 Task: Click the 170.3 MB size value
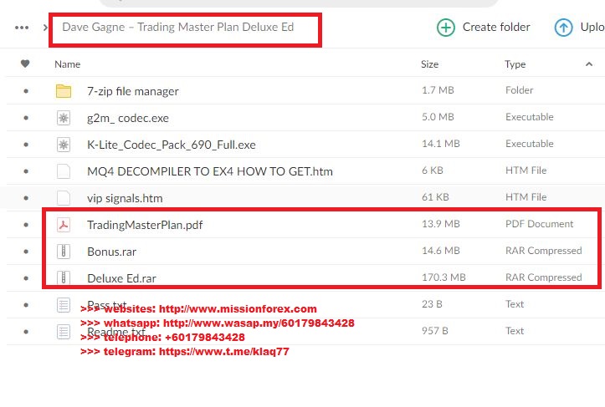[x=443, y=277]
